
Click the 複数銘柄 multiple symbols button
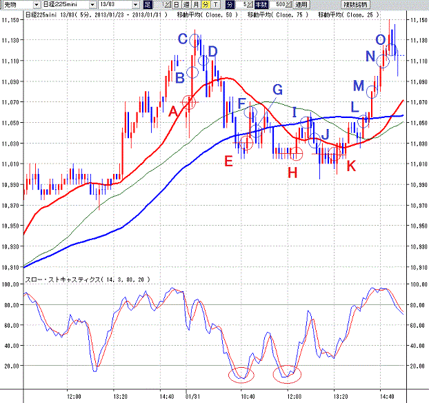(355, 4)
